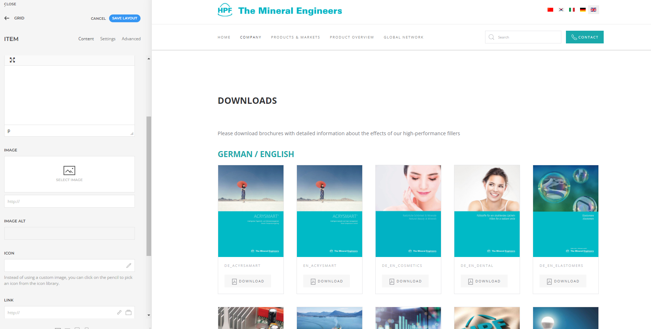Switch site language to Chinese flag
Screen dimensions: 651x329
[550, 10]
